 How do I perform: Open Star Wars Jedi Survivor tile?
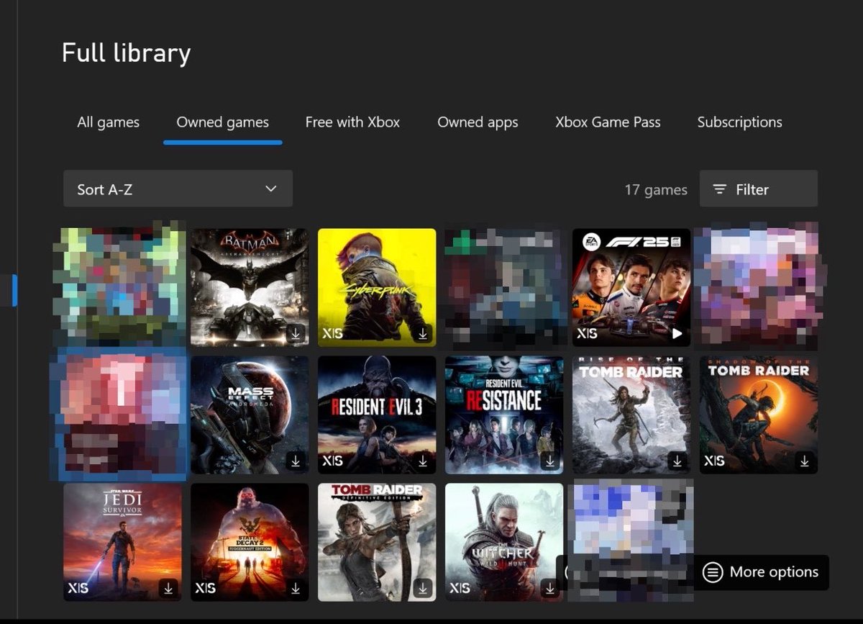coord(122,542)
